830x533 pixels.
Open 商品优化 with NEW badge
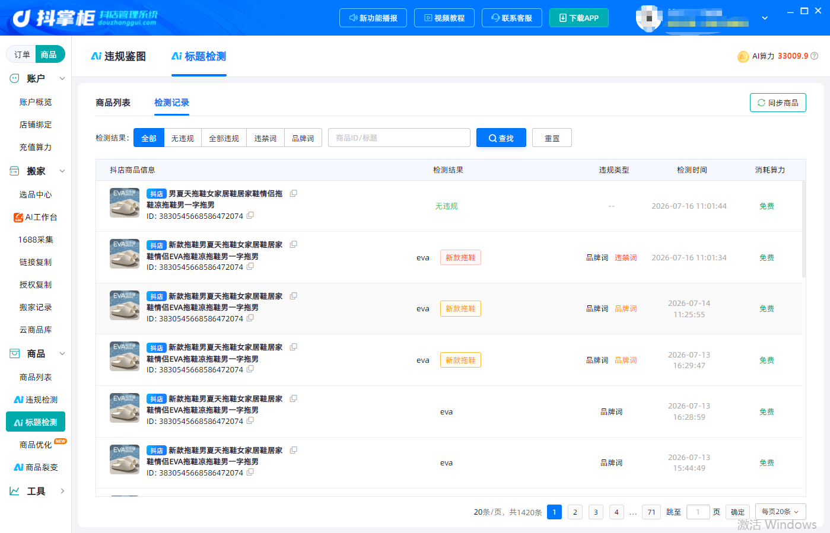36,445
